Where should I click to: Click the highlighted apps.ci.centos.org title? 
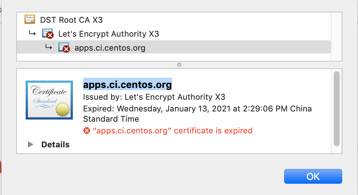point(128,85)
